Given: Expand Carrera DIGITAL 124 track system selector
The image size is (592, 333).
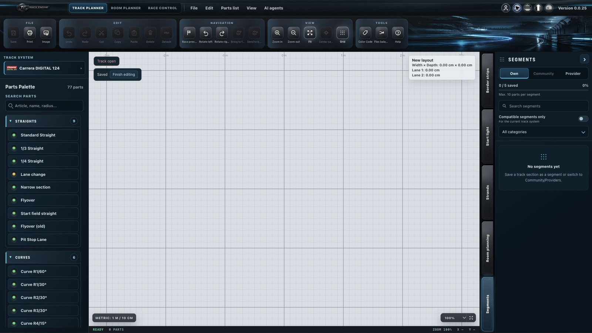Looking at the screenshot, I should click(x=44, y=68).
